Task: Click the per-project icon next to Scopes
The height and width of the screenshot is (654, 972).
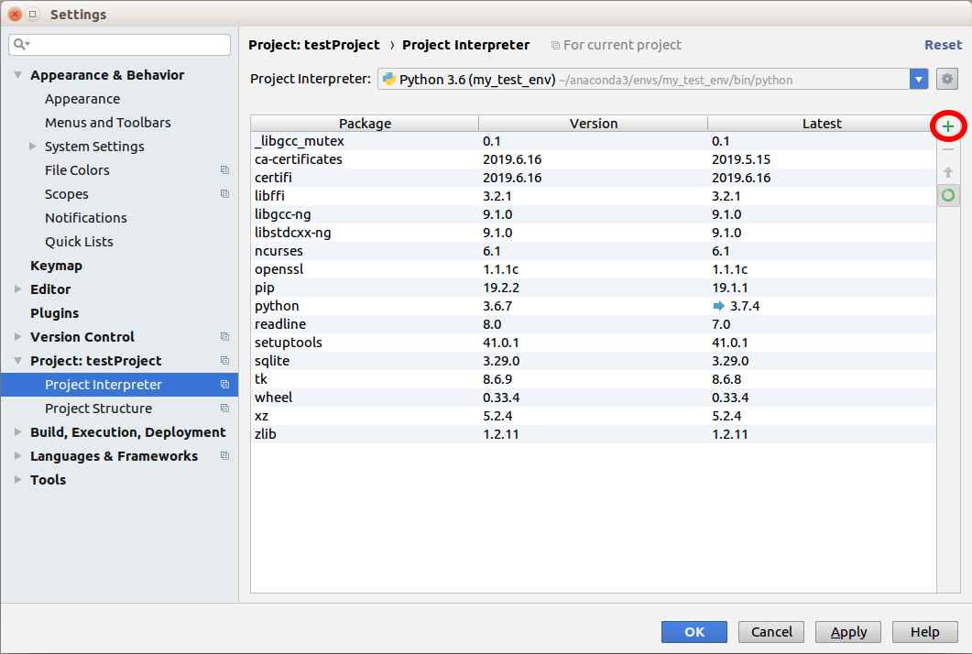Action: click(x=225, y=194)
